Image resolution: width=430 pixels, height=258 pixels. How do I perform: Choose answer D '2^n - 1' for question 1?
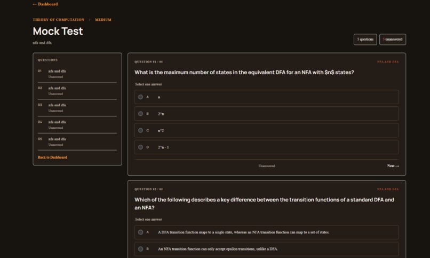(267, 147)
